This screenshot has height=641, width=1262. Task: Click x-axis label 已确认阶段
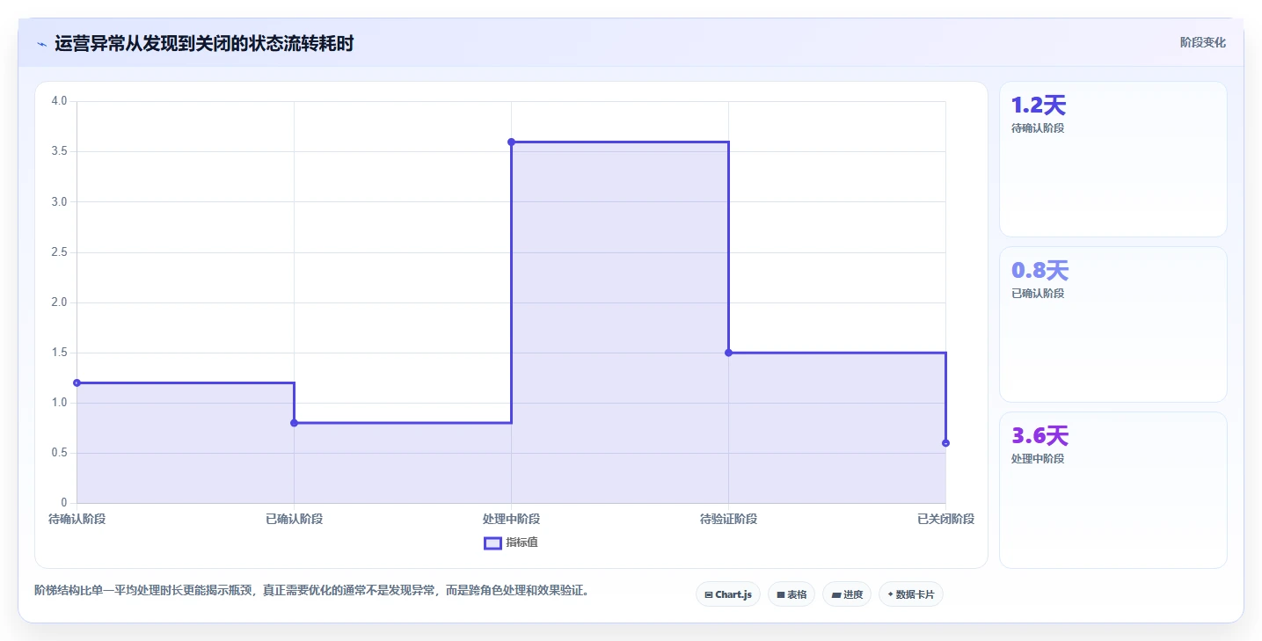(x=294, y=519)
